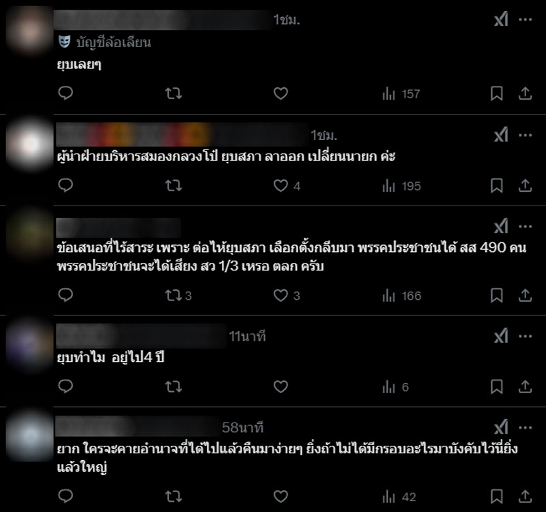Share the tweet posted 11 minutes ago
Screen dimensions: 546x512
click(525, 386)
